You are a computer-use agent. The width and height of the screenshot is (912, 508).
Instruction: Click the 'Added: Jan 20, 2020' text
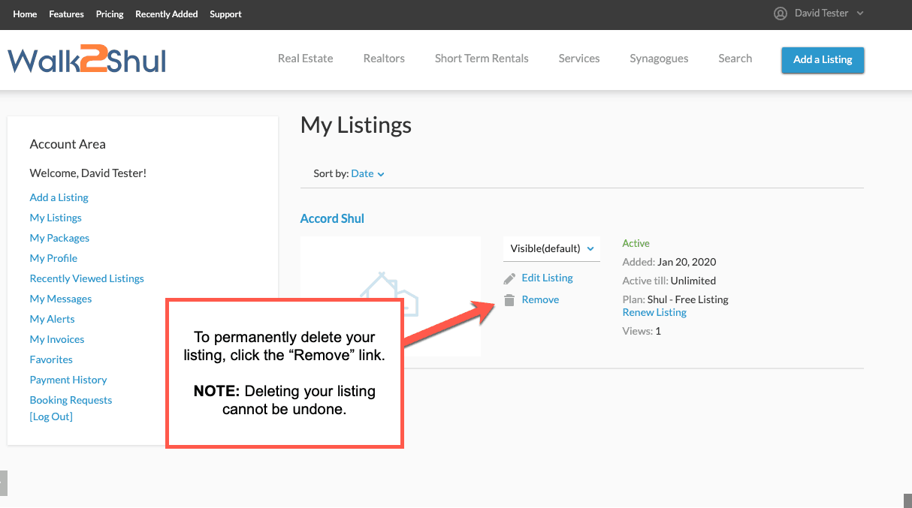[x=669, y=262]
